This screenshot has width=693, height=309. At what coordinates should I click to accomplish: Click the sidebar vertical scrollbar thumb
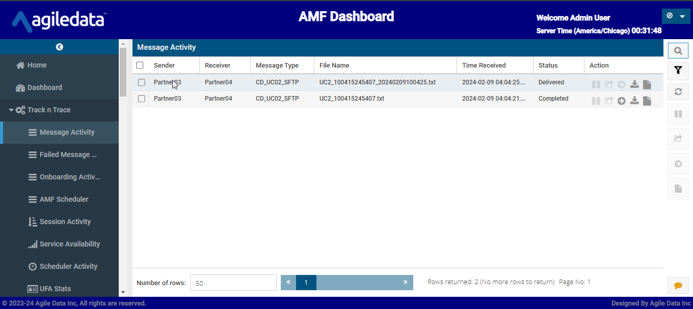[x=123, y=71]
